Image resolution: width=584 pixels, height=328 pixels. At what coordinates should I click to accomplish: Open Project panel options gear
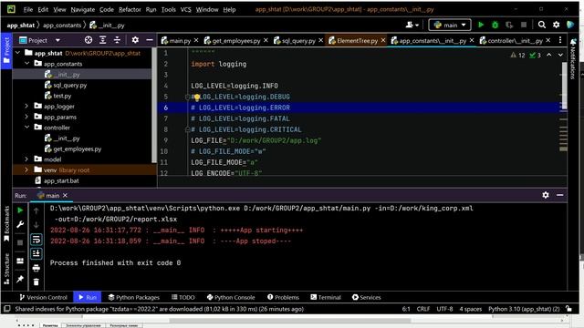tap(135, 40)
